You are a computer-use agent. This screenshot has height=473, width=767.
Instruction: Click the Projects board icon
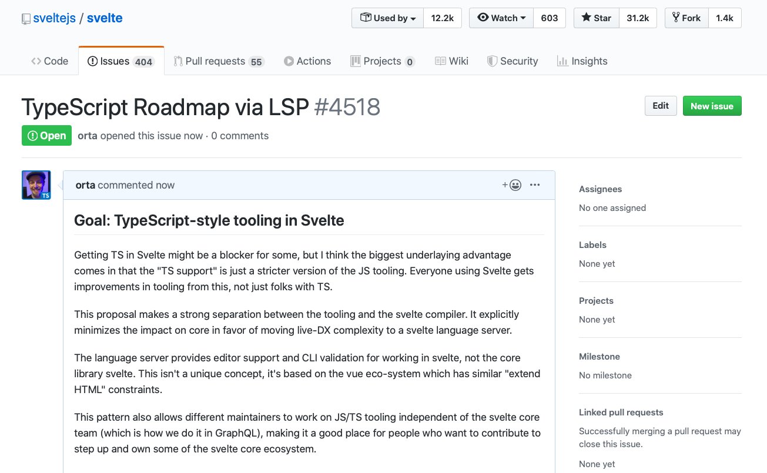point(356,61)
